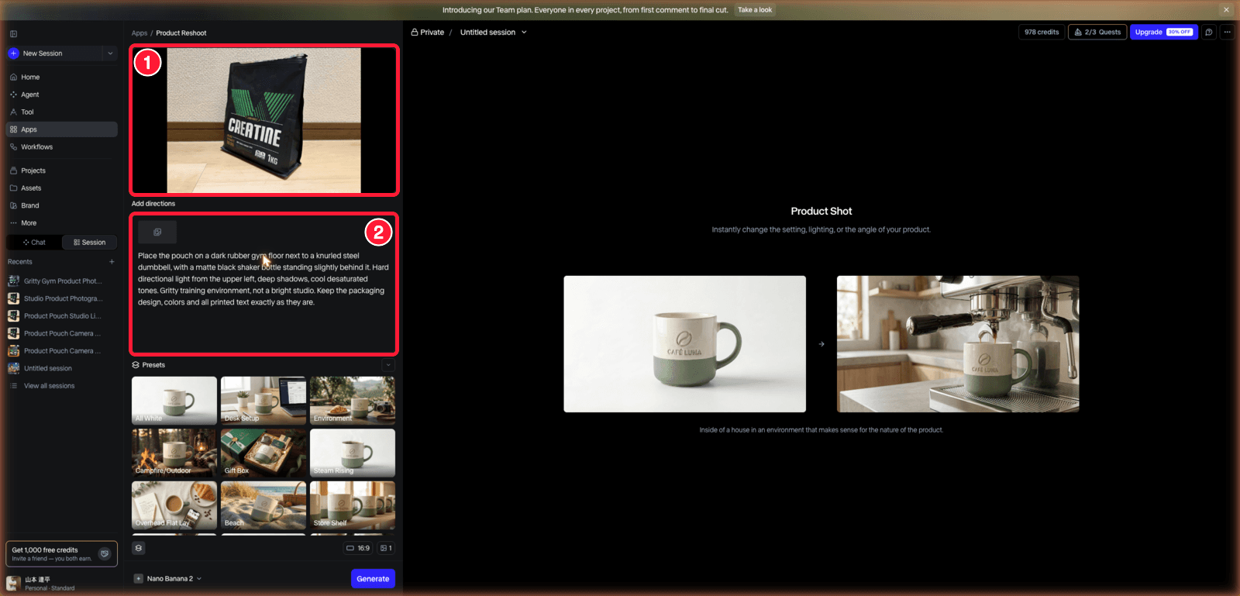Collapse the sidebar with the panel icon
This screenshot has width=1240, height=596.
click(x=13, y=34)
